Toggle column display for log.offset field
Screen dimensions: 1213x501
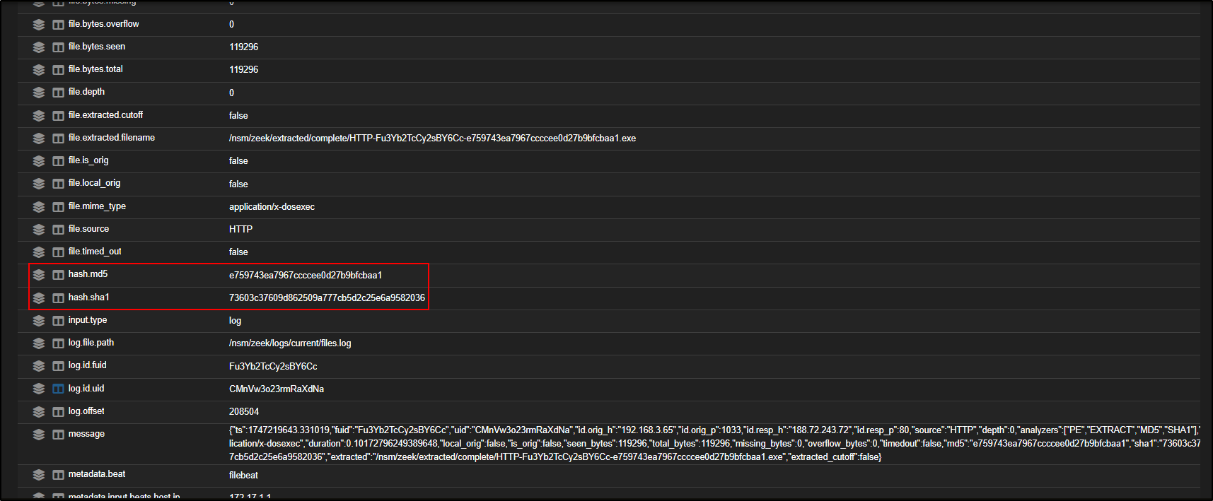58,412
